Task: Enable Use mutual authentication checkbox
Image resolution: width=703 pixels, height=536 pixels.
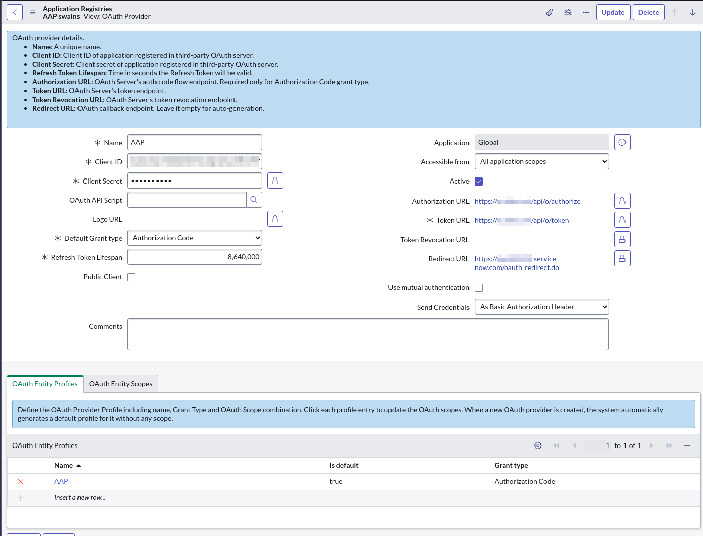Action: (x=479, y=288)
